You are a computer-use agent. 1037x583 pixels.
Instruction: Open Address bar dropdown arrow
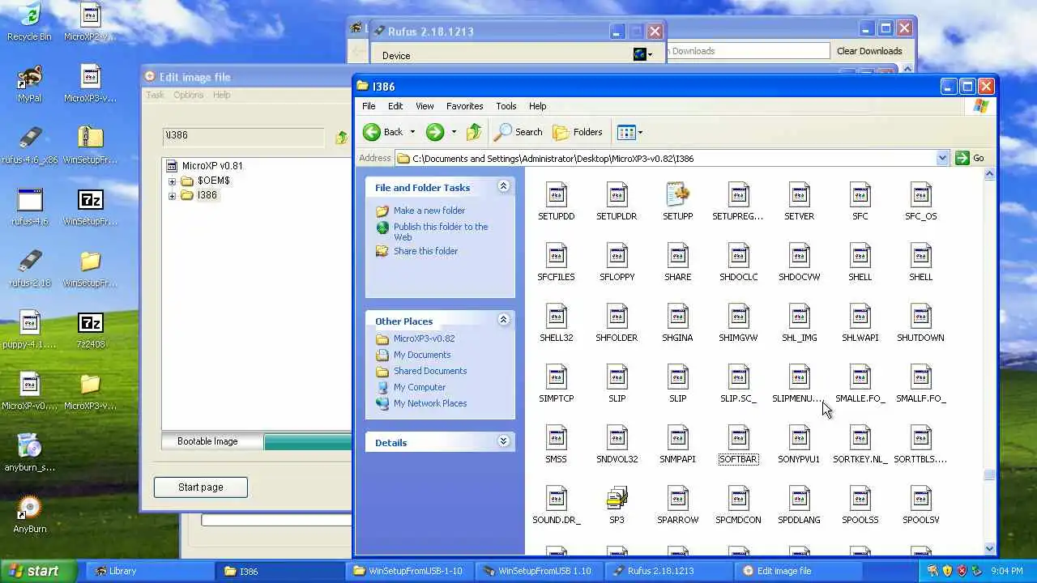click(942, 158)
